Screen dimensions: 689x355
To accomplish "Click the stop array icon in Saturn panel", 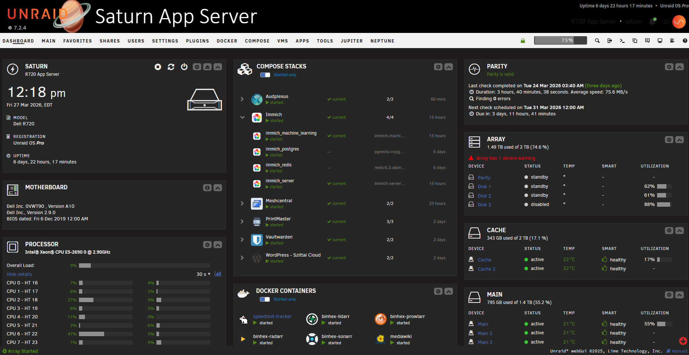I will click(x=158, y=67).
